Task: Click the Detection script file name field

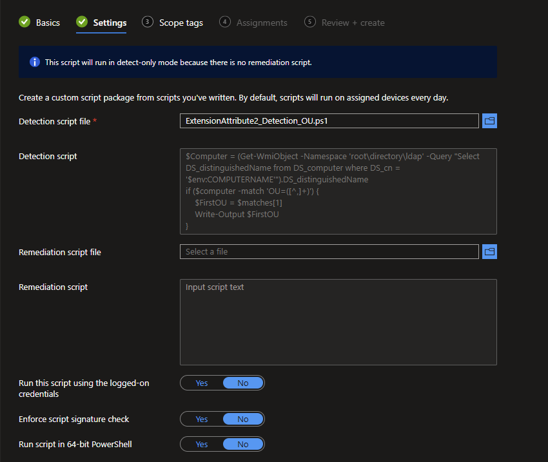Action: click(x=329, y=121)
